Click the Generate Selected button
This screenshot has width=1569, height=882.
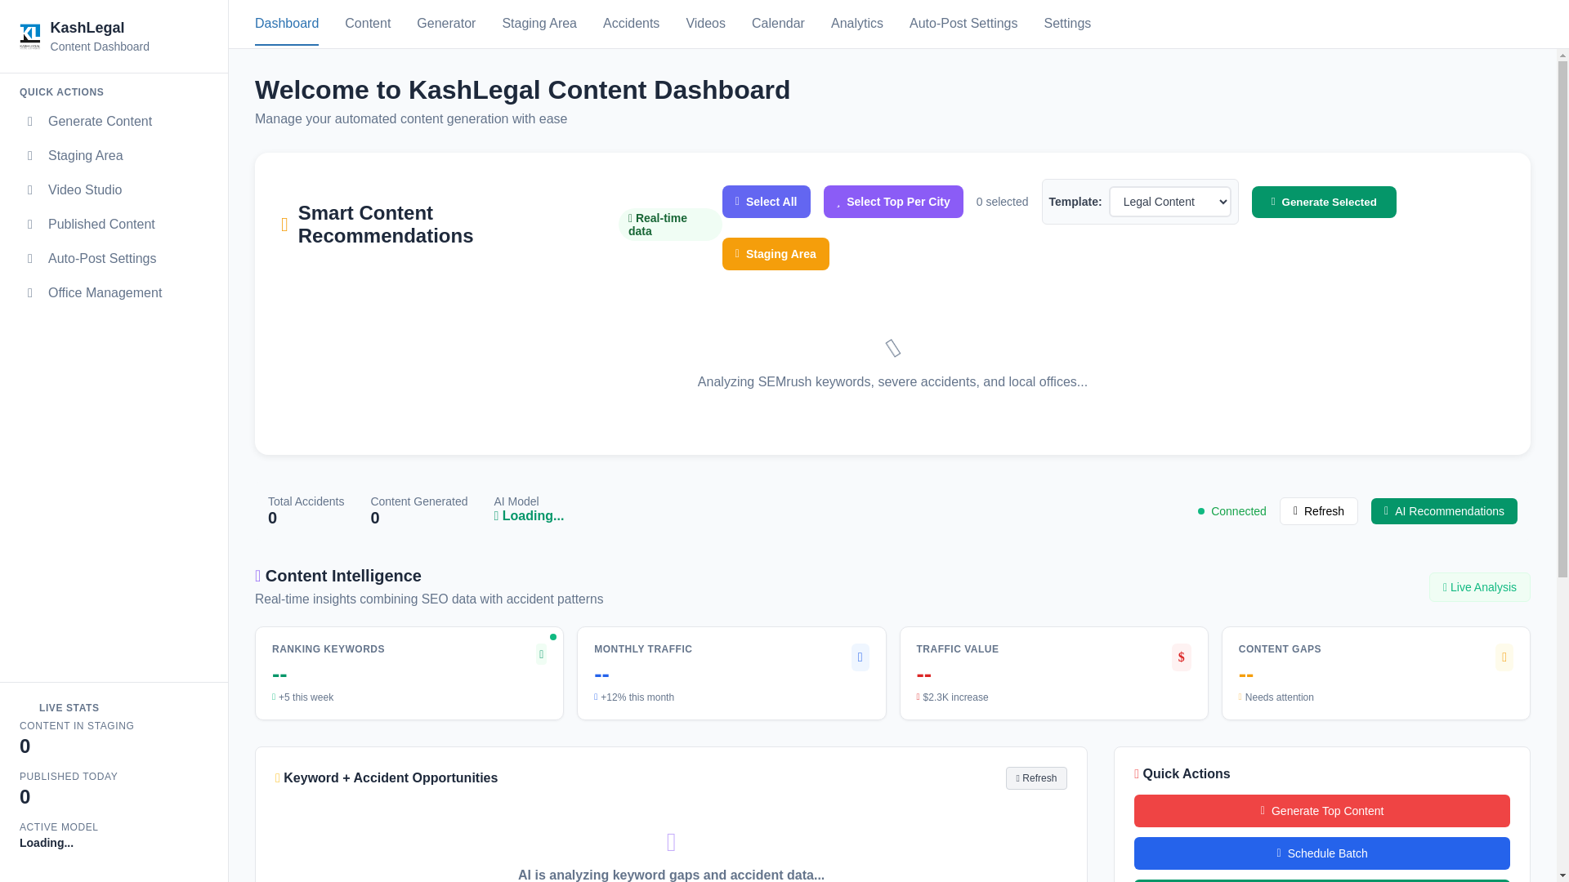[1324, 202]
